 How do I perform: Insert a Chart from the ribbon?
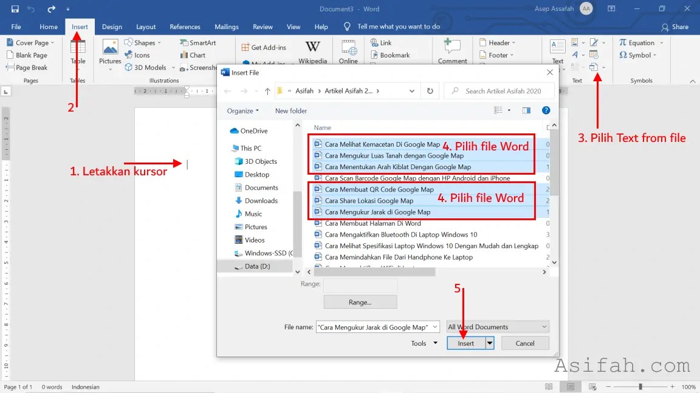pyautogui.click(x=193, y=55)
